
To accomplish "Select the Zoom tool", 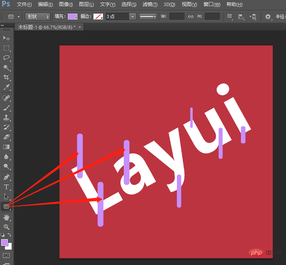I will pos(6,227).
